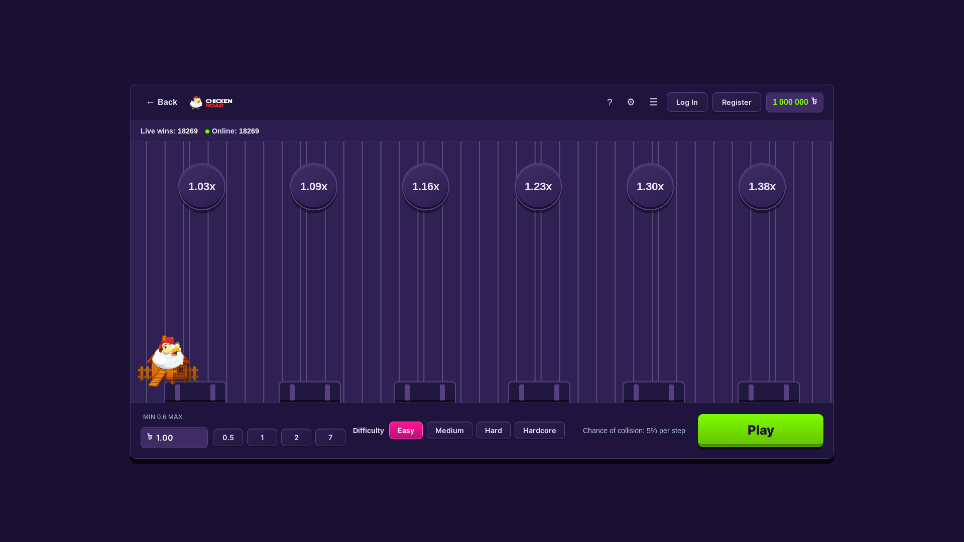The width and height of the screenshot is (964, 542).
Task: Click the Register button
Action: click(x=737, y=102)
